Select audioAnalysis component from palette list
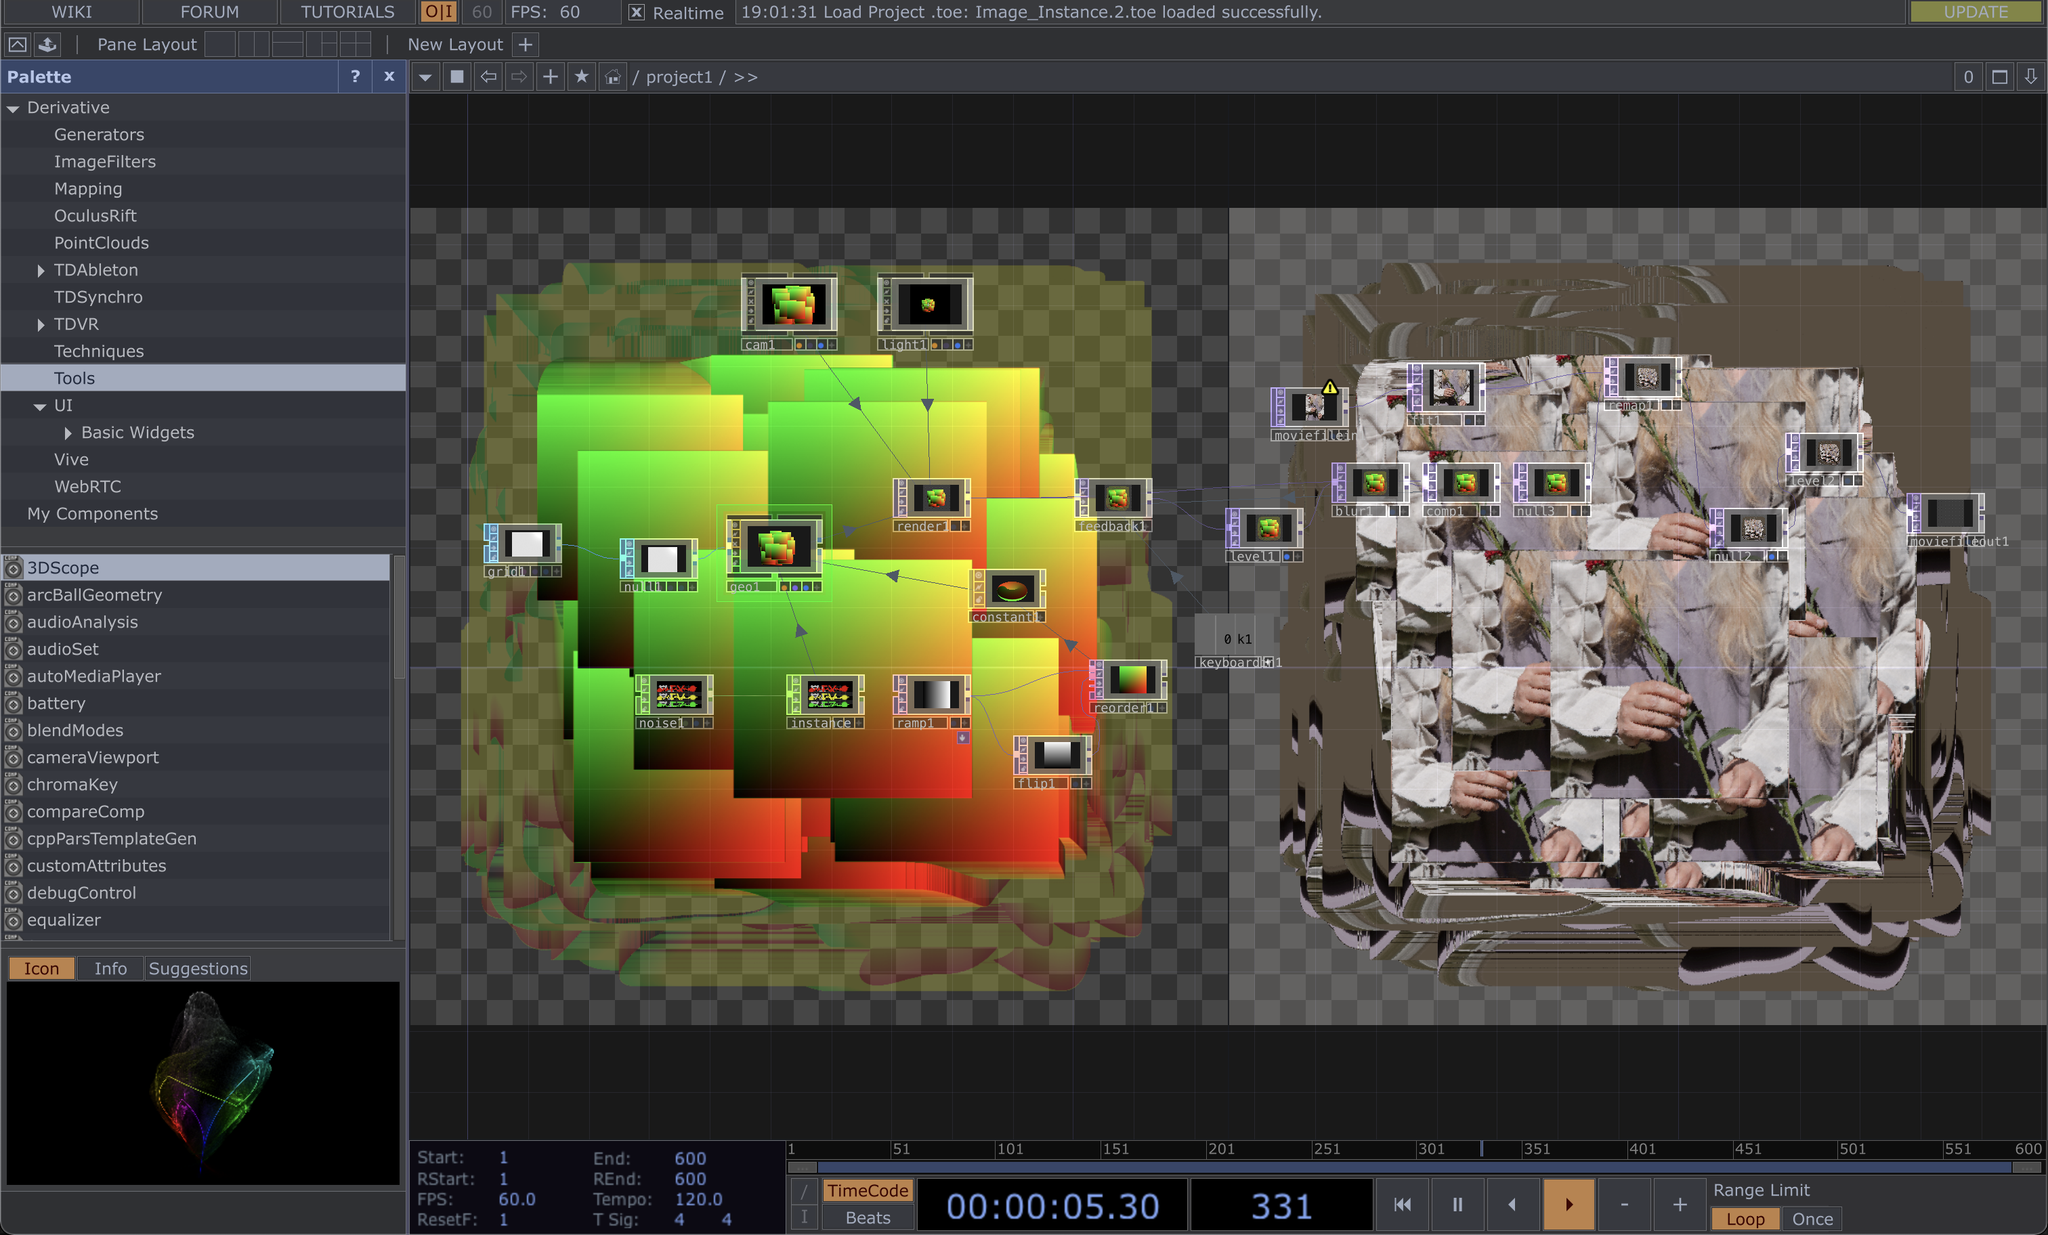The width and height of the screenshot is (2048, 1235). 83,622
